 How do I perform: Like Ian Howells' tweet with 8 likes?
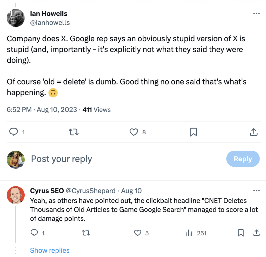coord(134,132)
